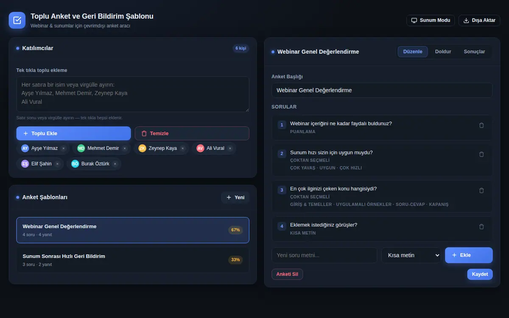Add the new question with Ekle
The width and height of the screenshot is (509, 318).
(x=469, y=255)
